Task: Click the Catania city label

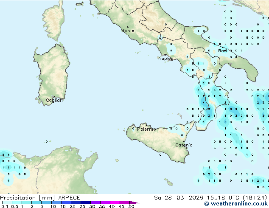Action: (x=184, y=145)
